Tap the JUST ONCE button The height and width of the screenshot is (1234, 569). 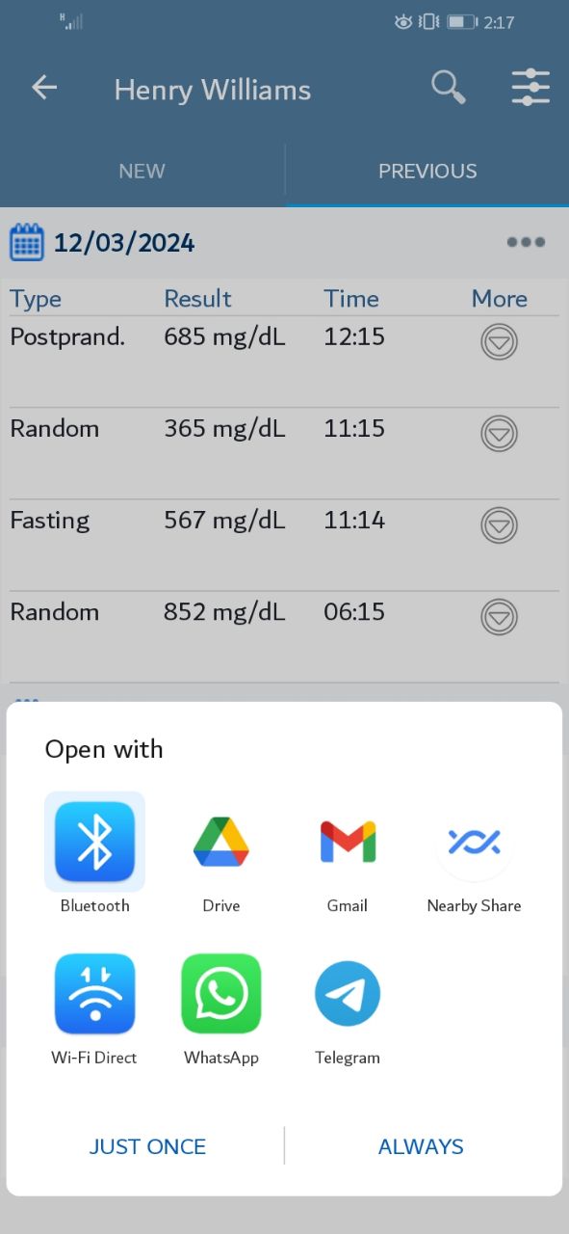coord(147,1146)
